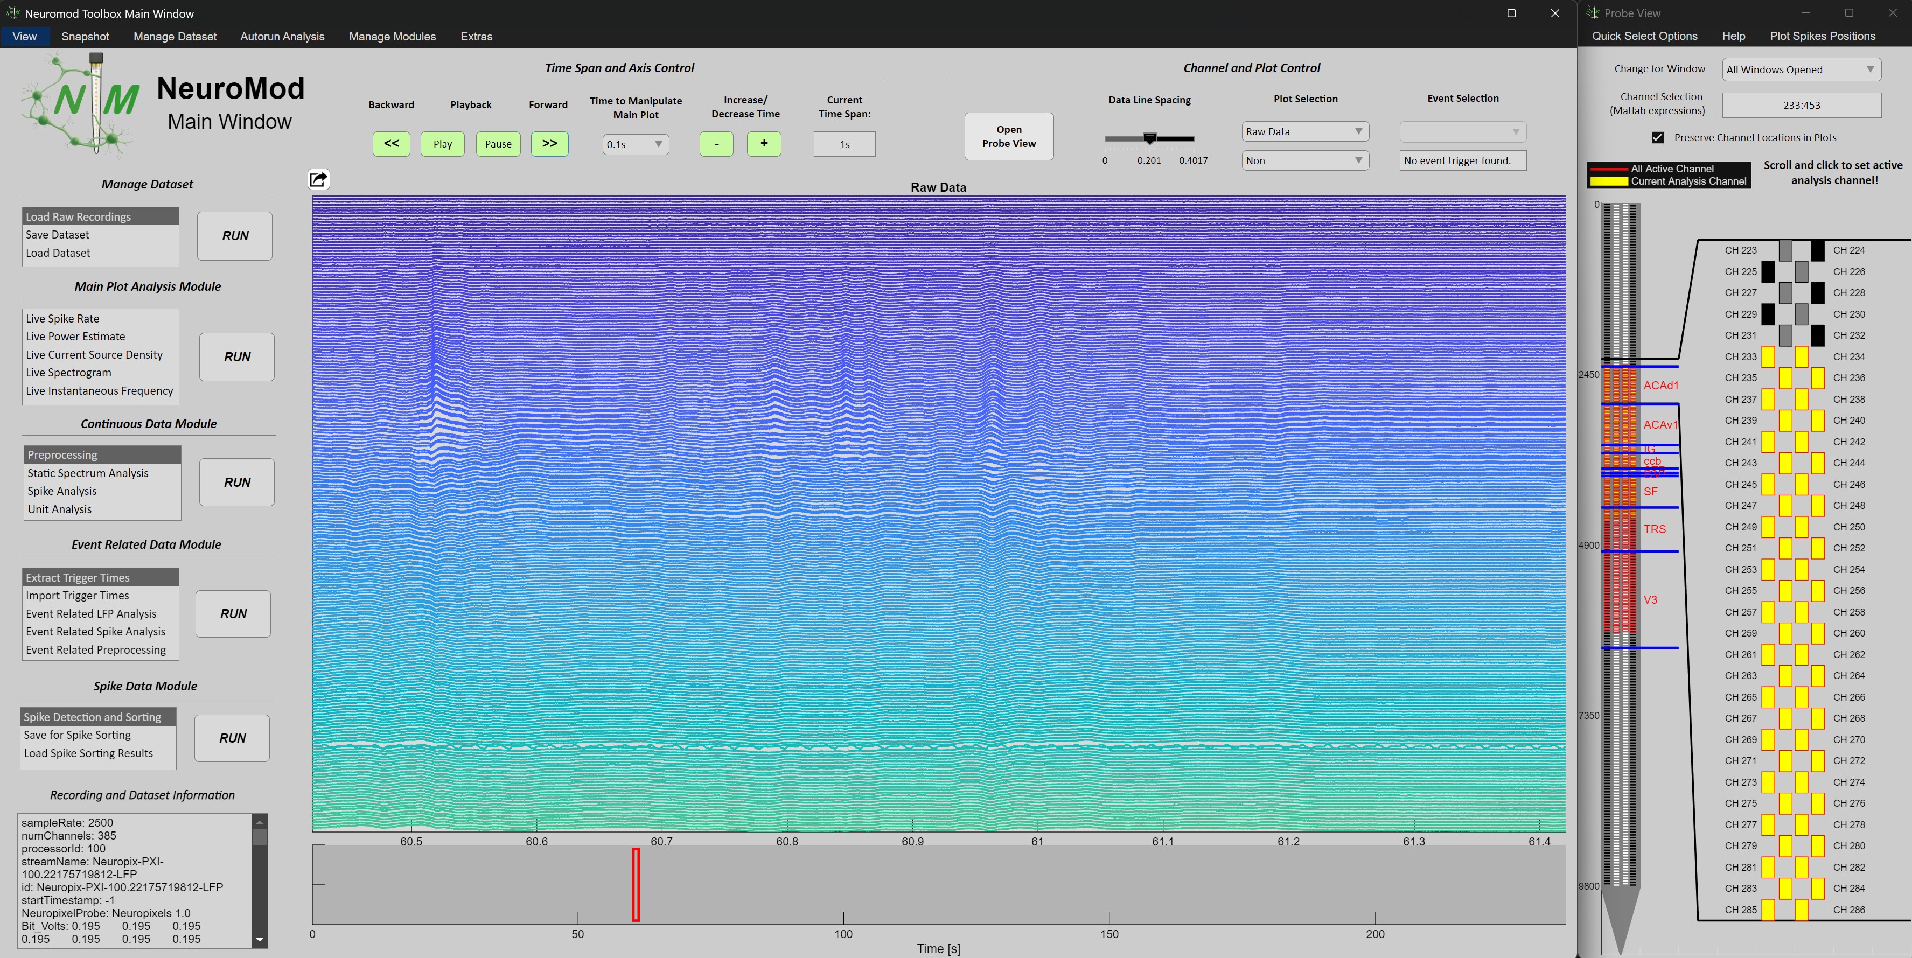Click the NeuroMod logo icon
This screenshot has height=958, width=1912.
tap(81, 103)
